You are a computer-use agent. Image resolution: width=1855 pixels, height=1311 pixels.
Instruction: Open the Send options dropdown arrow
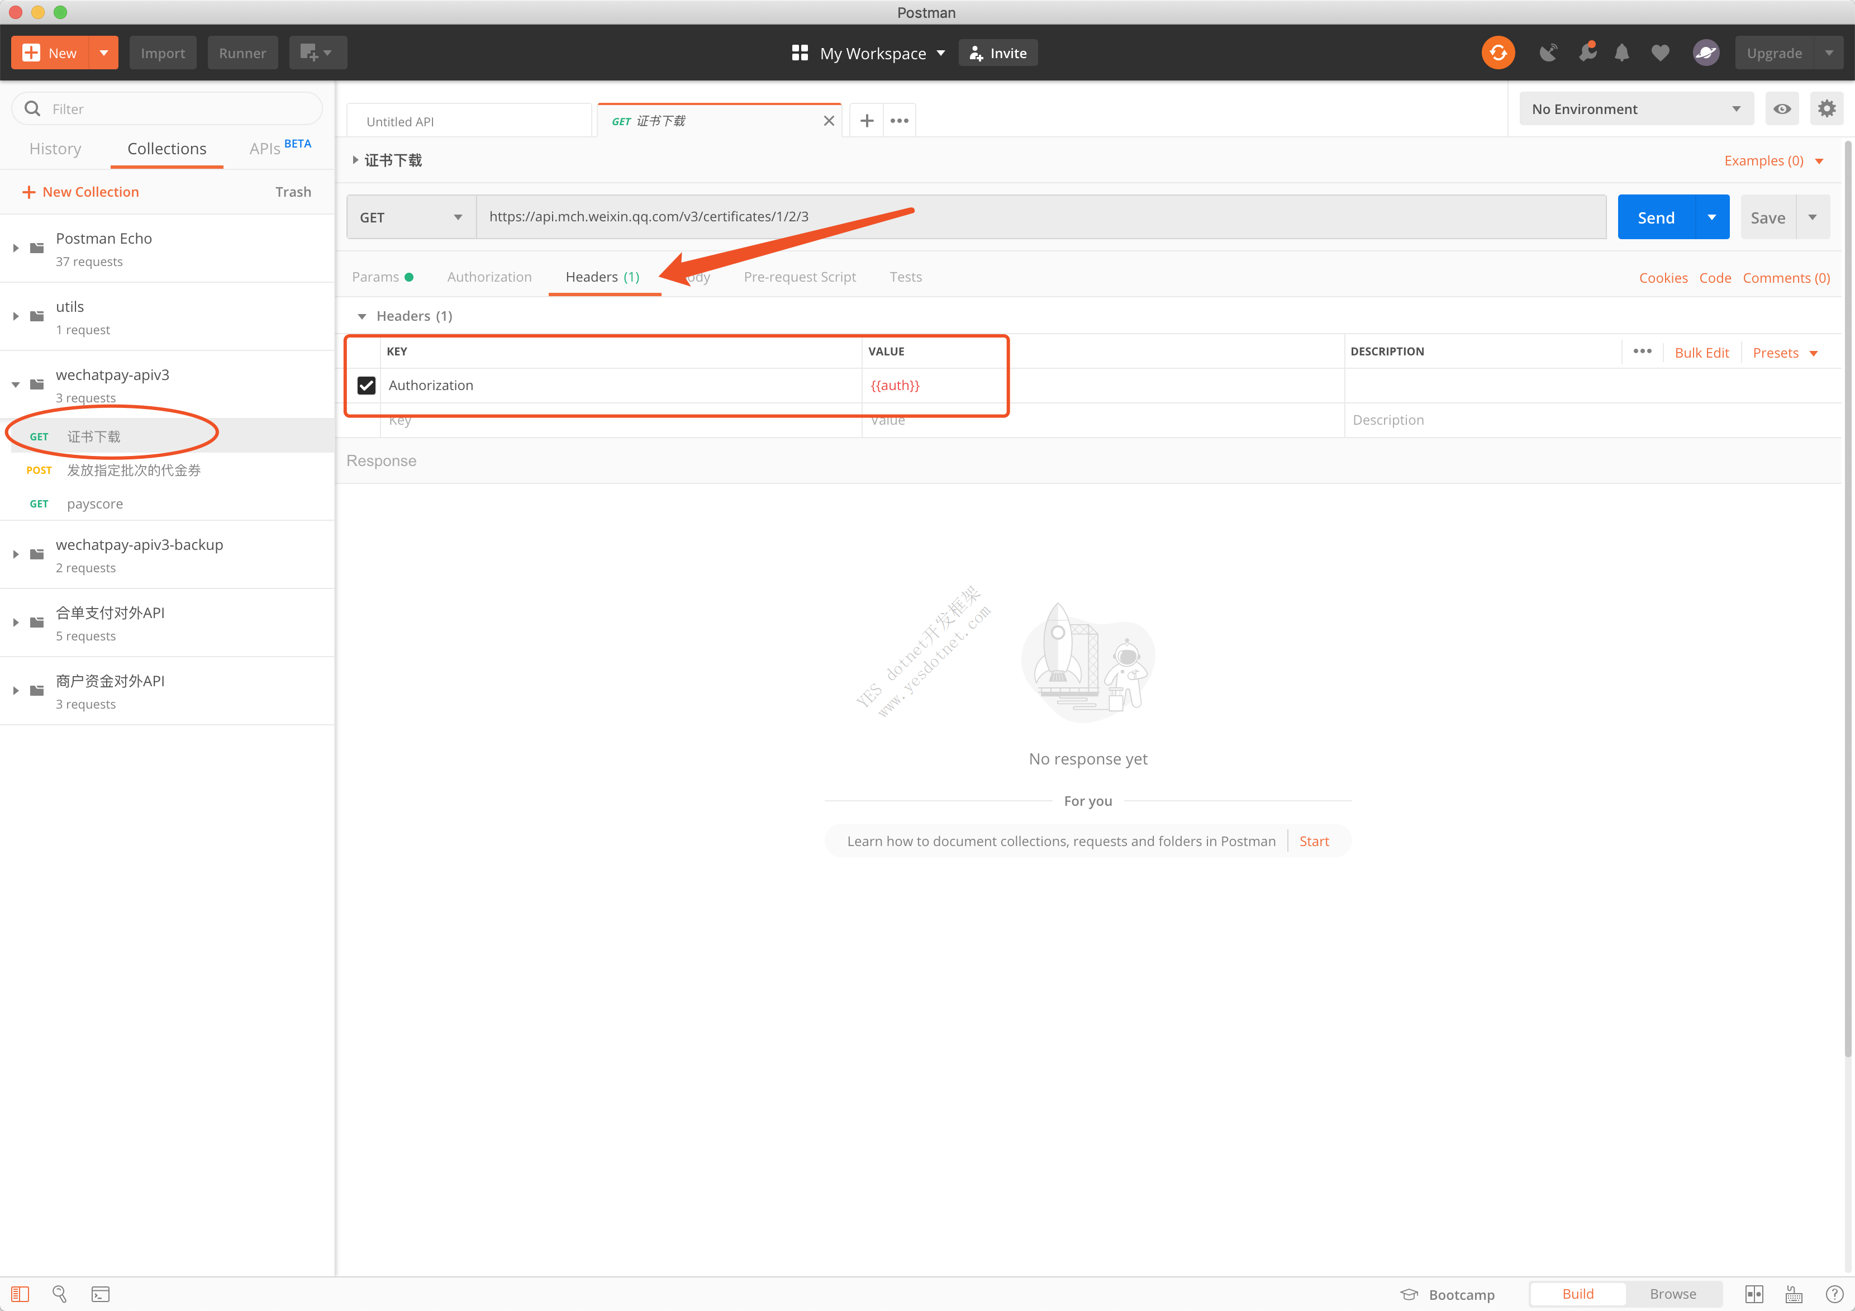[1711, 217]
